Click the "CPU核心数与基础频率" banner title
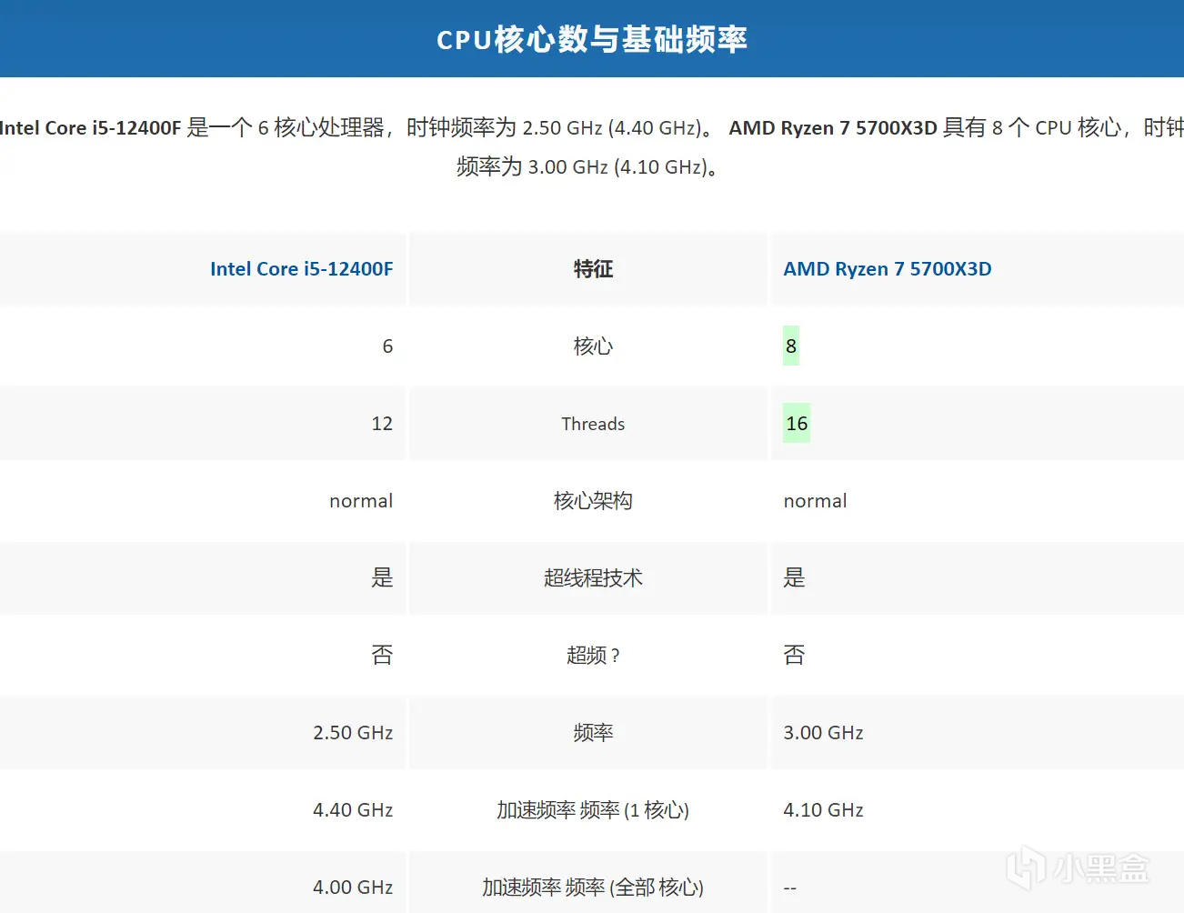 coord(592,39)
